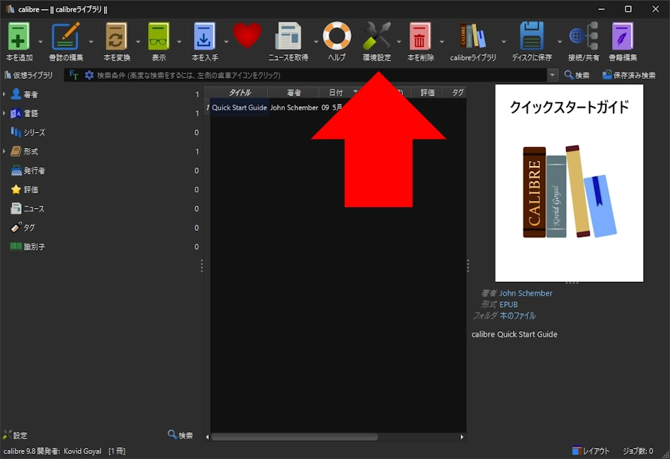The width and height of the screenshot is (670, 459).
Task: Click the Convert books (本を変換) icon
Action: 117,36
